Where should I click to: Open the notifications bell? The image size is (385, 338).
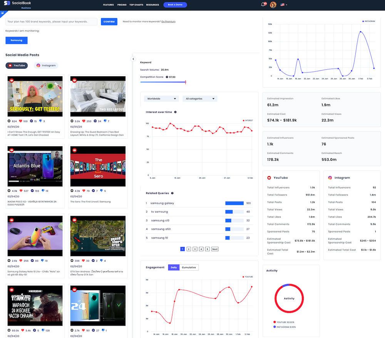click(x=263, y=4)
